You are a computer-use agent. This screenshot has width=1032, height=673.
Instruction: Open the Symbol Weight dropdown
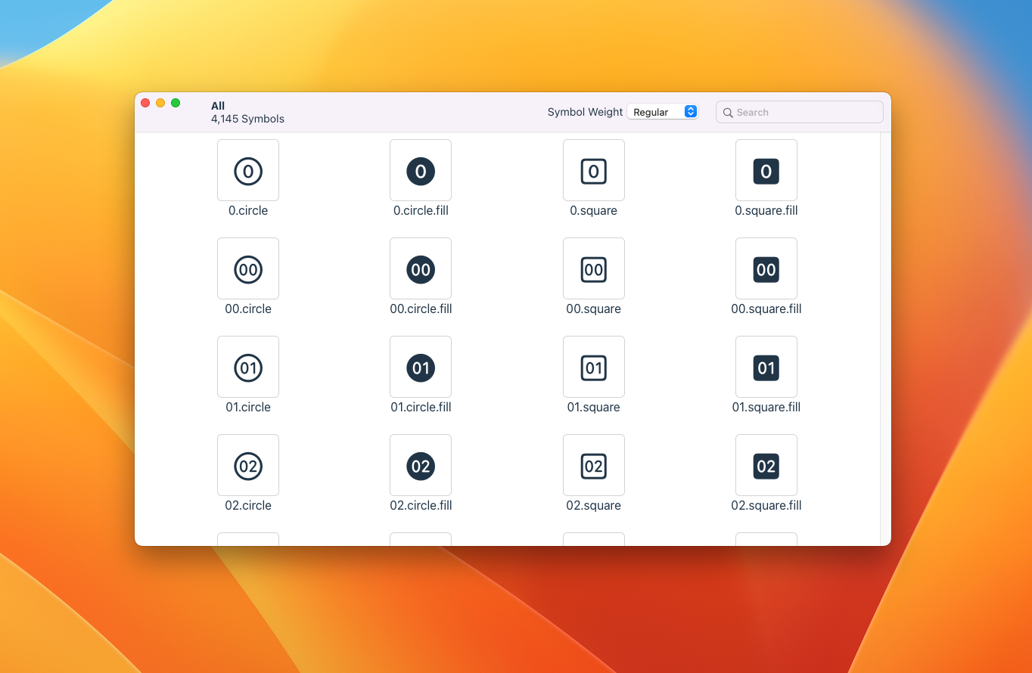click(662, 112)
